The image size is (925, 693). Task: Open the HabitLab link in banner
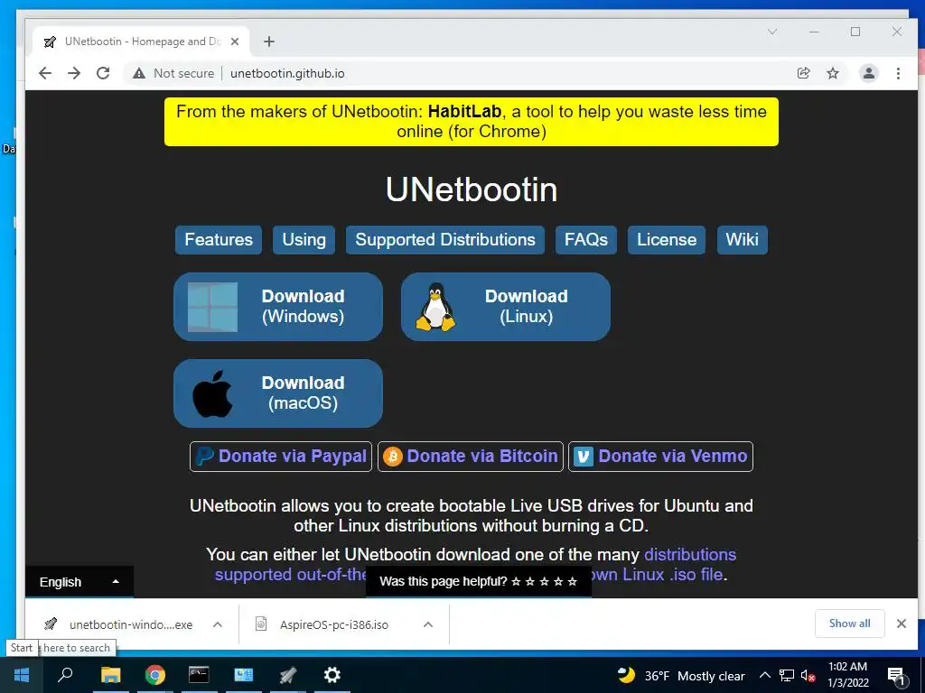tap(464, 111)
